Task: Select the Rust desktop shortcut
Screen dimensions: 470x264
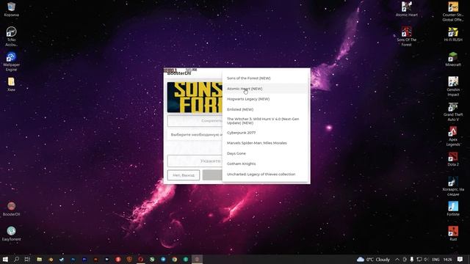Action: [x=453, y=233]
